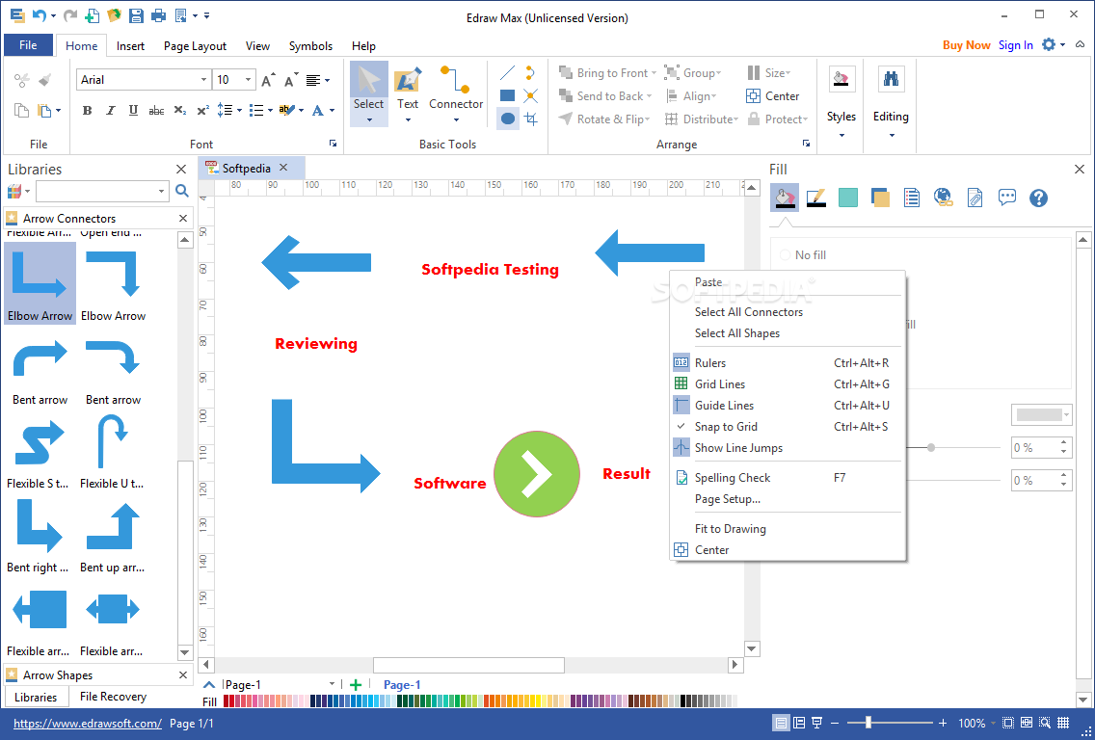
Task: Choose Page Setup in context menu
Action: (x=787, y=499)
